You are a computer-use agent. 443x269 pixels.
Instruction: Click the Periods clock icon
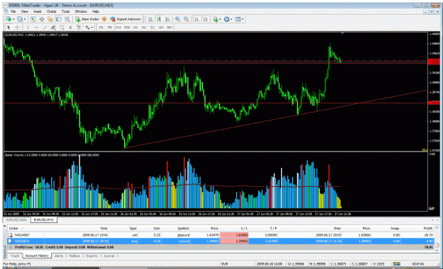pyautogui.click(x=227, y=19)
